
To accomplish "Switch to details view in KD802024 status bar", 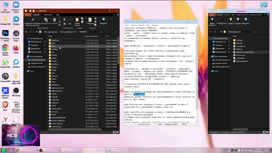I will coord(114,132).
